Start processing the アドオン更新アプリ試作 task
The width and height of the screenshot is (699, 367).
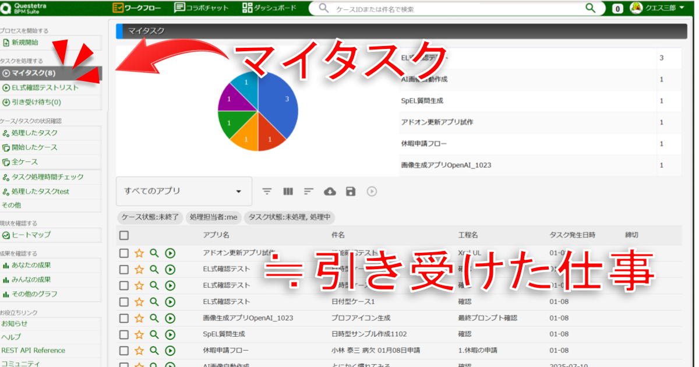pos(170,253)
